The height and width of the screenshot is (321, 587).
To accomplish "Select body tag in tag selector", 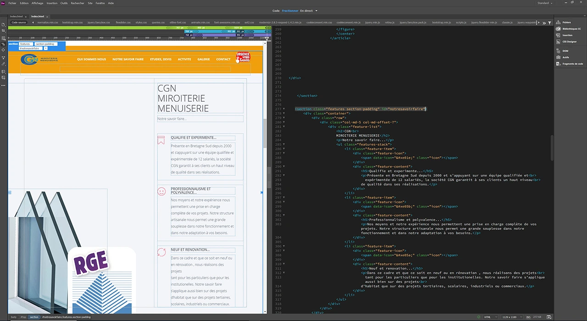I will [x=13, y=317].
